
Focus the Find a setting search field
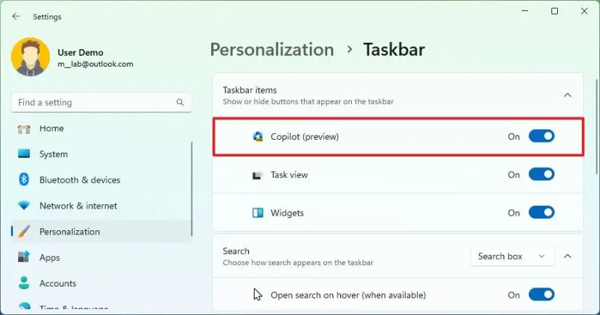tap(102, 102)
